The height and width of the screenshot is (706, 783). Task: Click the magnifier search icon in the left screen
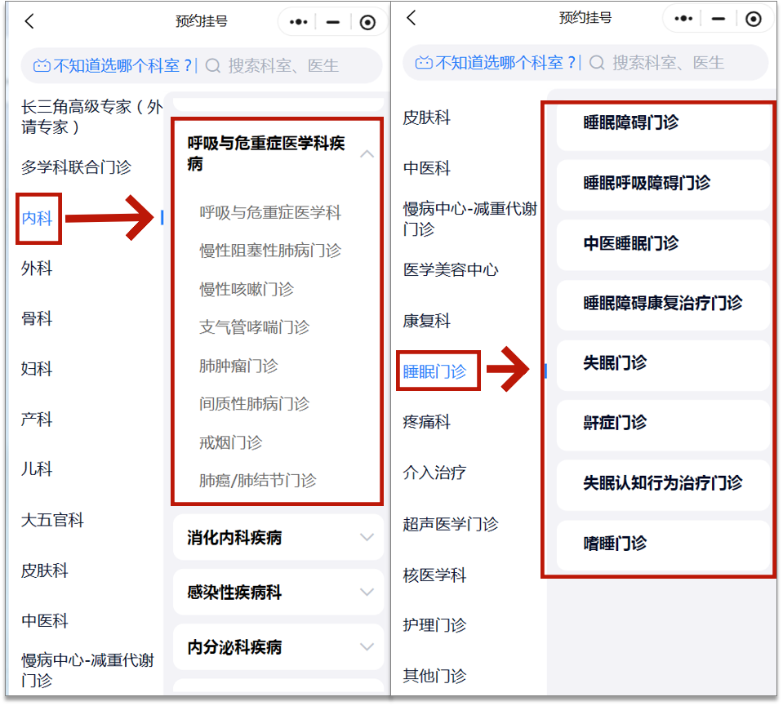click(213, 66)
